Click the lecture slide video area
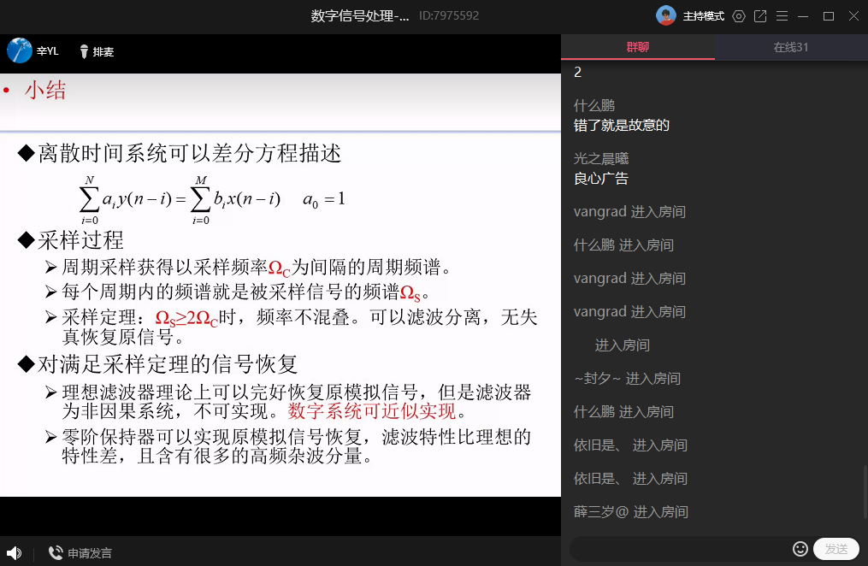Screen dimensions: 868x566 [x=280, y=291]
